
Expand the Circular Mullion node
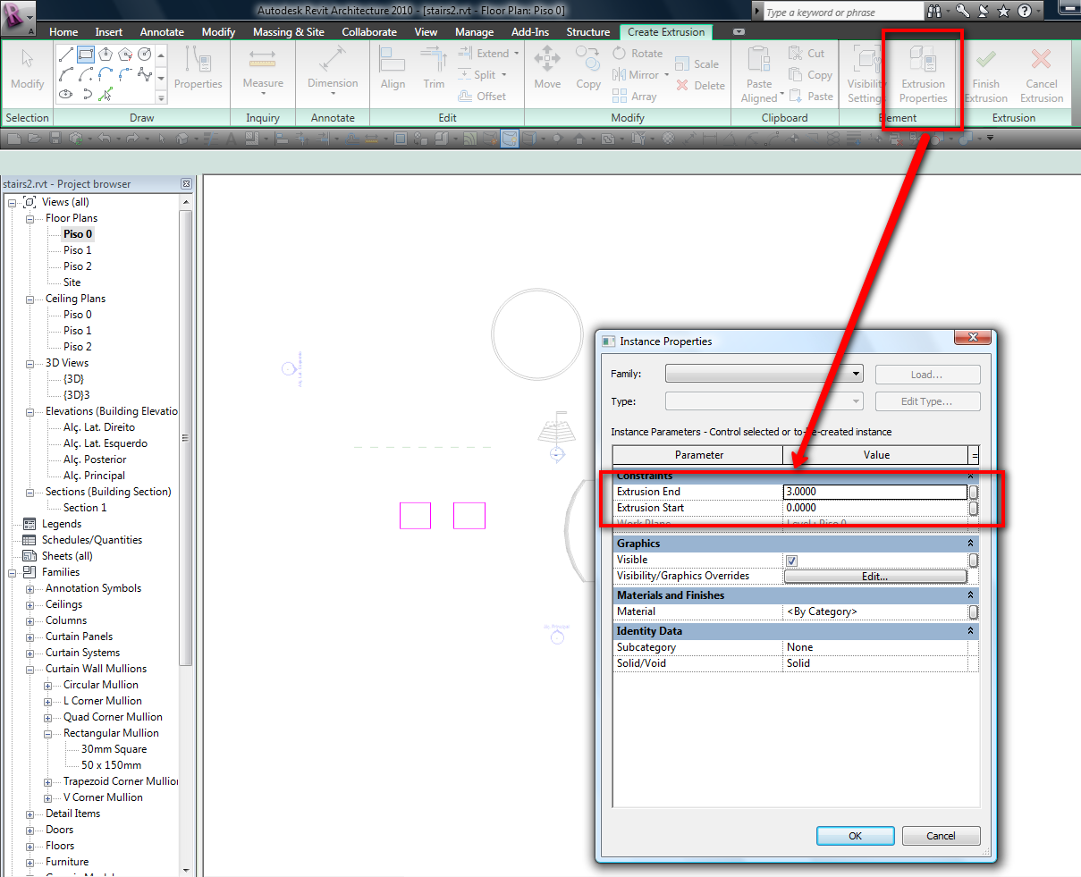point(47,686)
